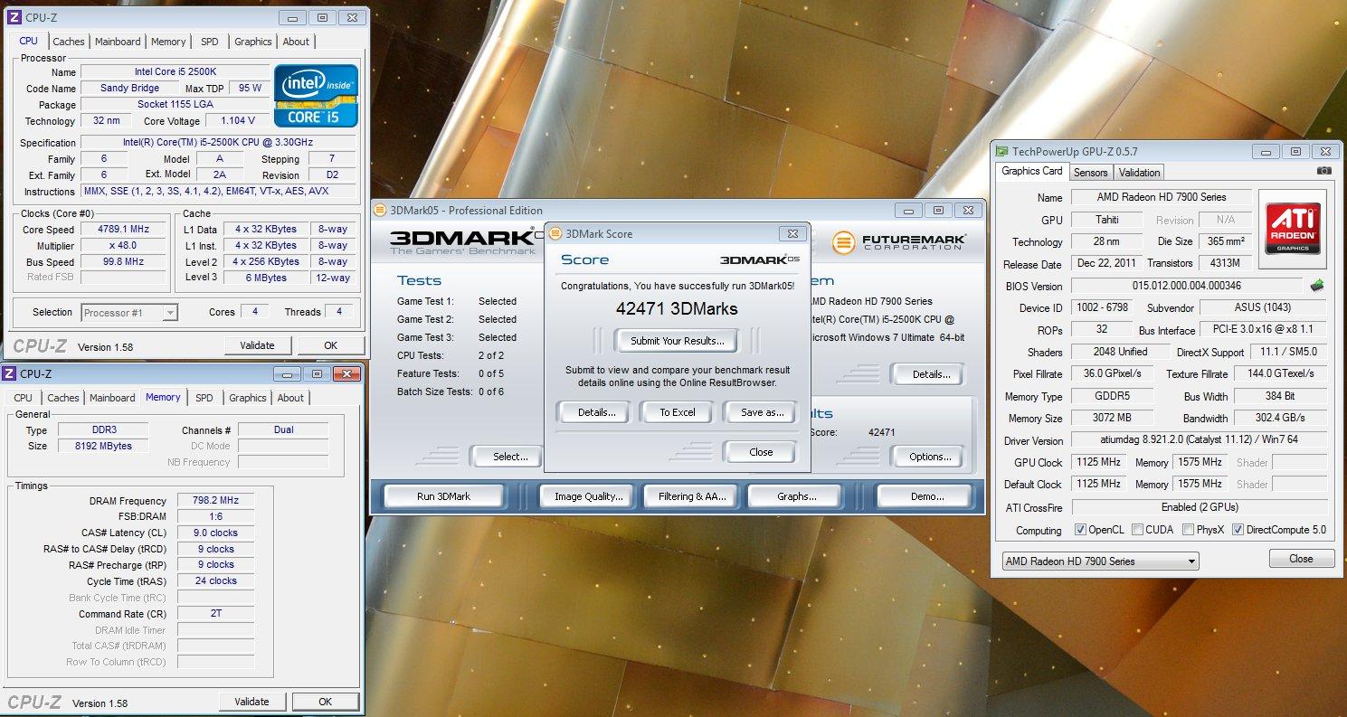Viewport: 1347px width, 717px height.
Task: Click System Details button in 3DMark05
Action: pos(931,374)
